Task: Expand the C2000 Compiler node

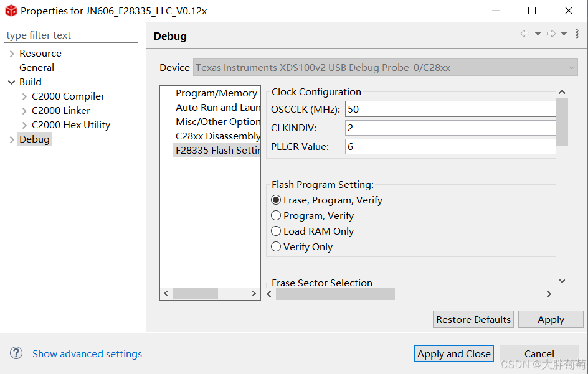Action: tap(24, 96)
